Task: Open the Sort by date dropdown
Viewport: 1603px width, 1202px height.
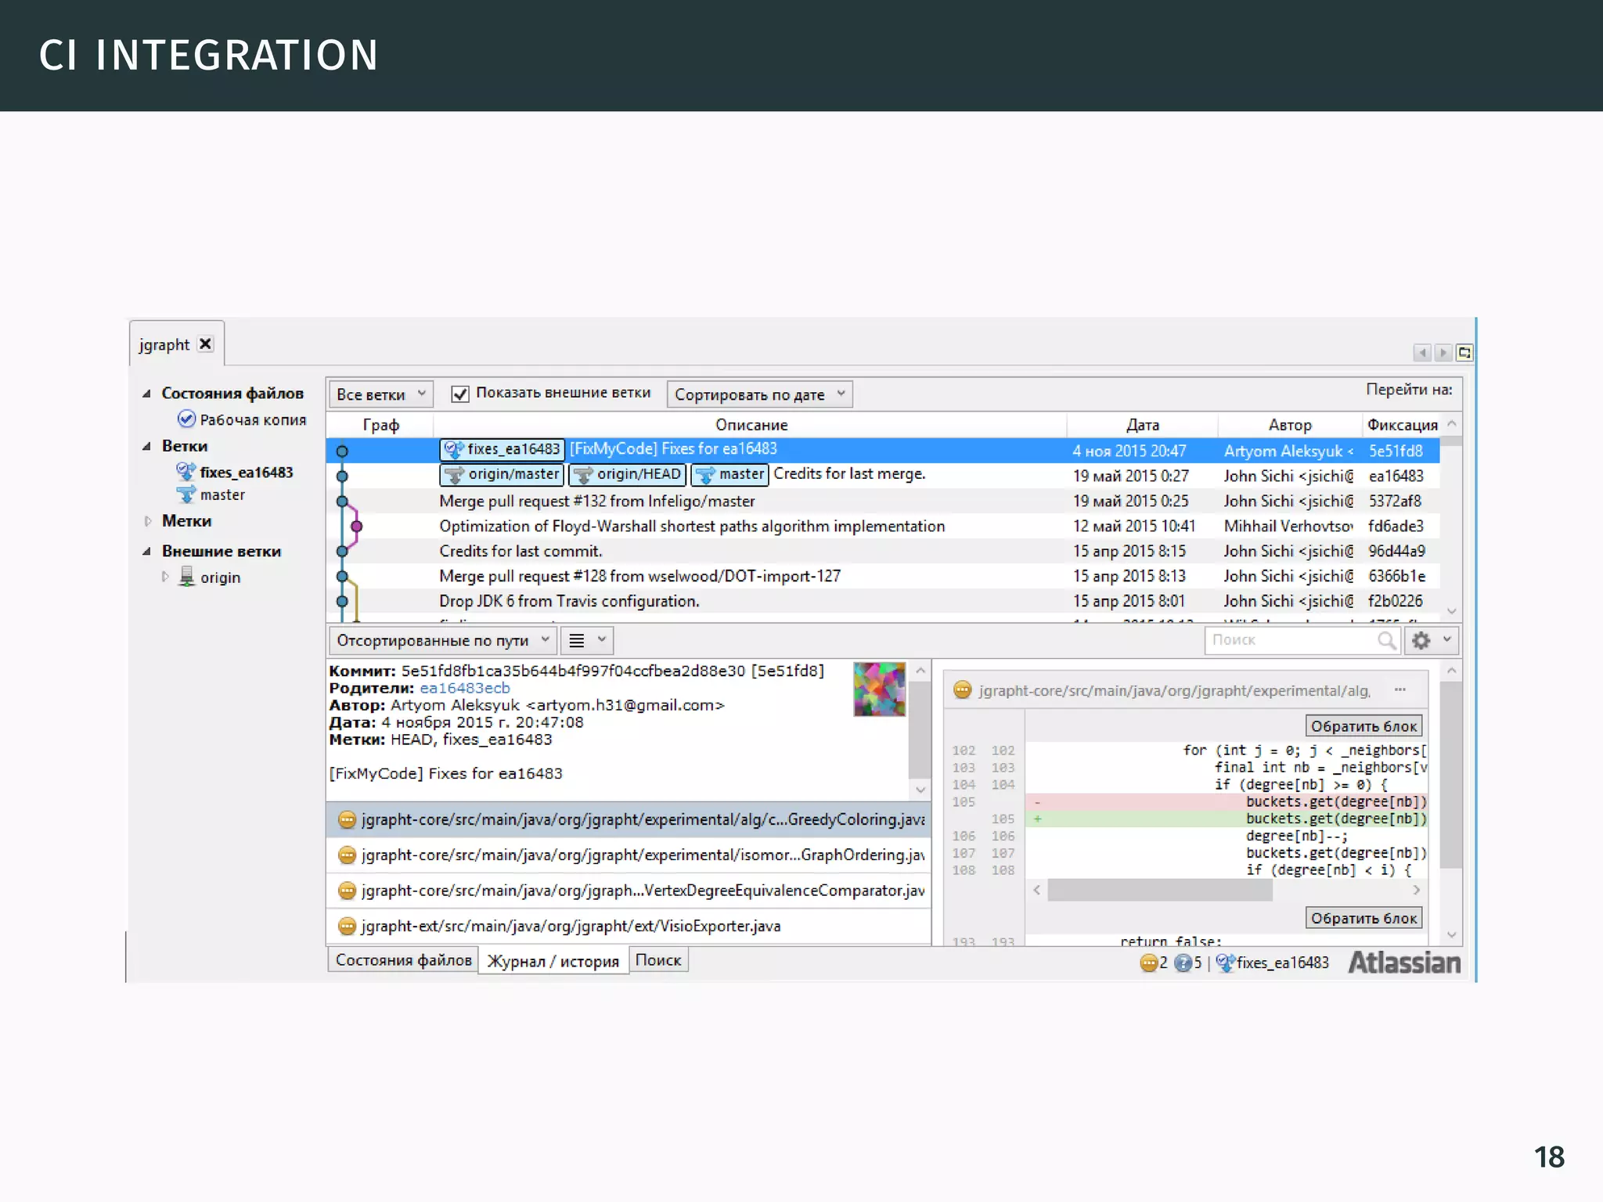Action: click(x=759, y=394)
